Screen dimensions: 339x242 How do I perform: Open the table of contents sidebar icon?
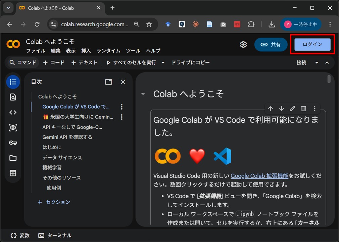(13, 82)
